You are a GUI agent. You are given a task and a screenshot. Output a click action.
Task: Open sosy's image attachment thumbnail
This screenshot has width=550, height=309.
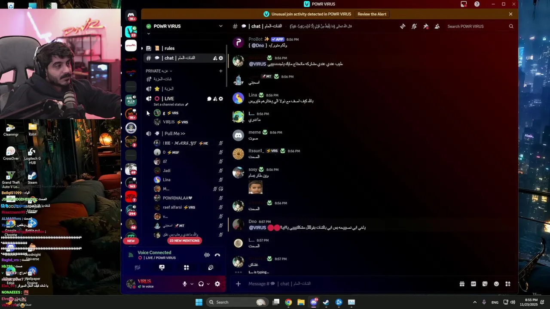pyautogui.click(x=255, y=187)
